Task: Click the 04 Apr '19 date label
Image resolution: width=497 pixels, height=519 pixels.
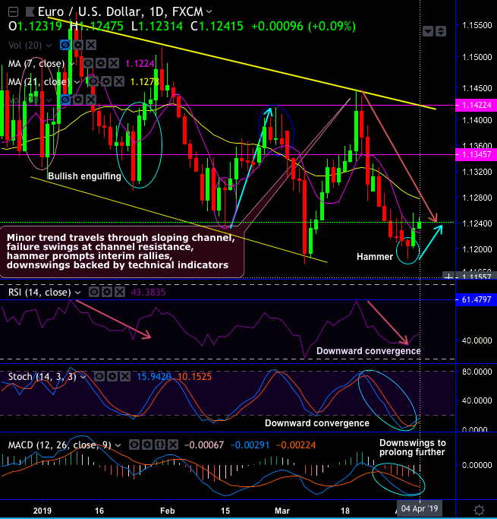Action: pyautogui.click(x=420, y=508)
